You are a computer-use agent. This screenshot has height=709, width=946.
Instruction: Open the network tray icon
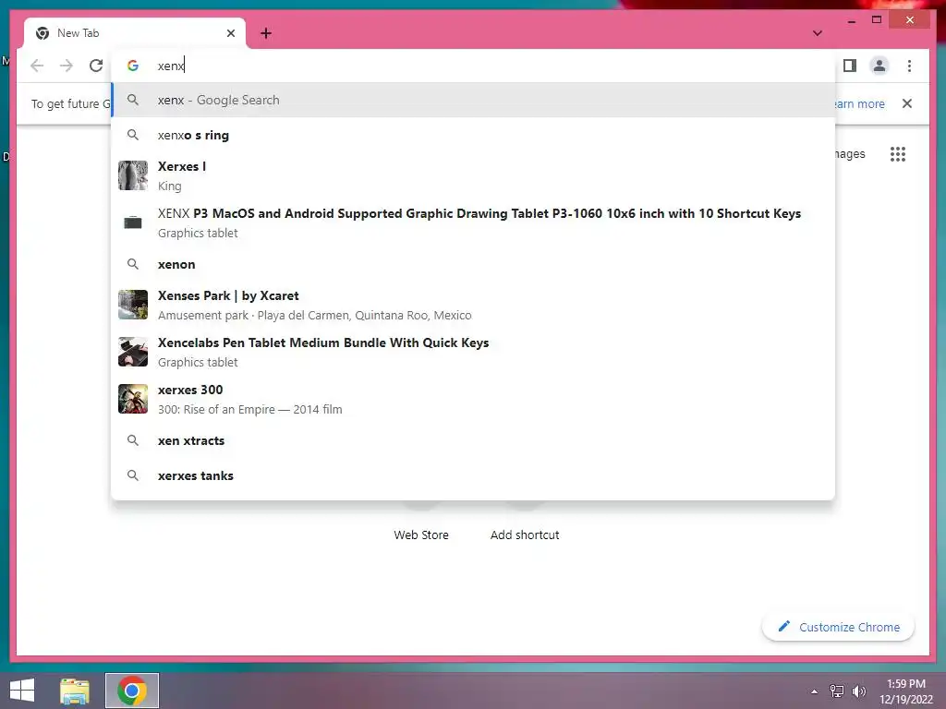click(837, 691)
